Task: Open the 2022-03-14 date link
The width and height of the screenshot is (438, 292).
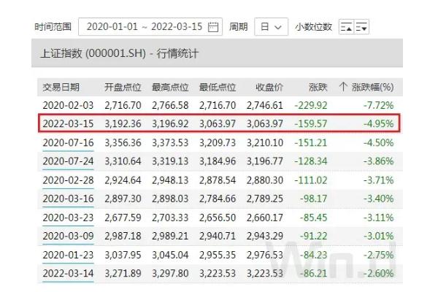Action: click(x=68, y=273)
